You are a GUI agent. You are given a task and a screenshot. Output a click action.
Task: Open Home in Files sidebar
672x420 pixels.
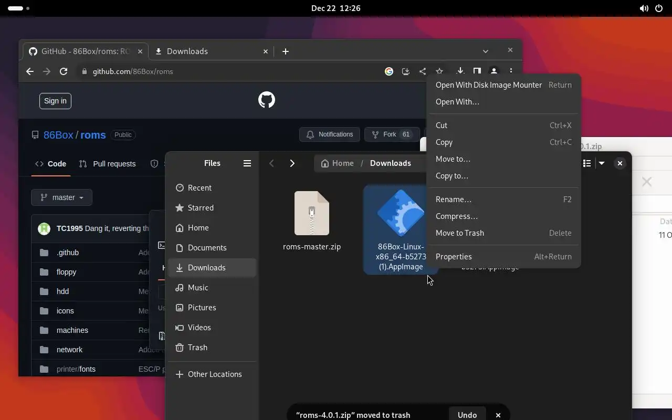tap(212, 228)
